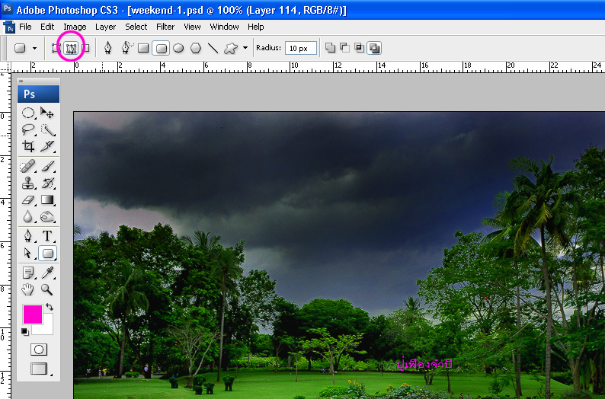This screenshot has width=605, height=399.
Task: Open the screen mode options in toolbox
Action: point(38,369)
